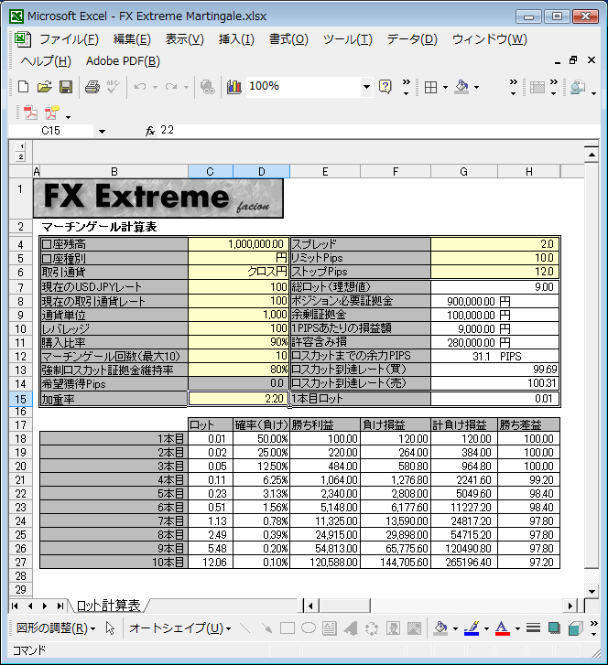Open the 表示(V) menu
This screenshot has width=608, height=665.
click(x=184, y=39)
